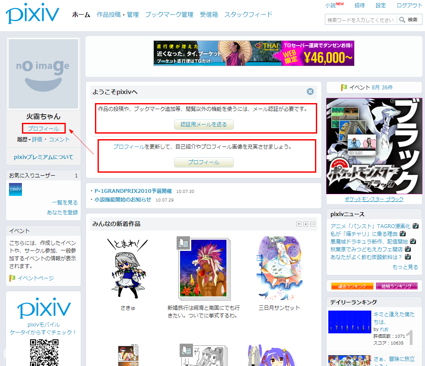The image size is (425, 366).
Task: Open the さきゅ artwork title
Action: tap(128, 308)
